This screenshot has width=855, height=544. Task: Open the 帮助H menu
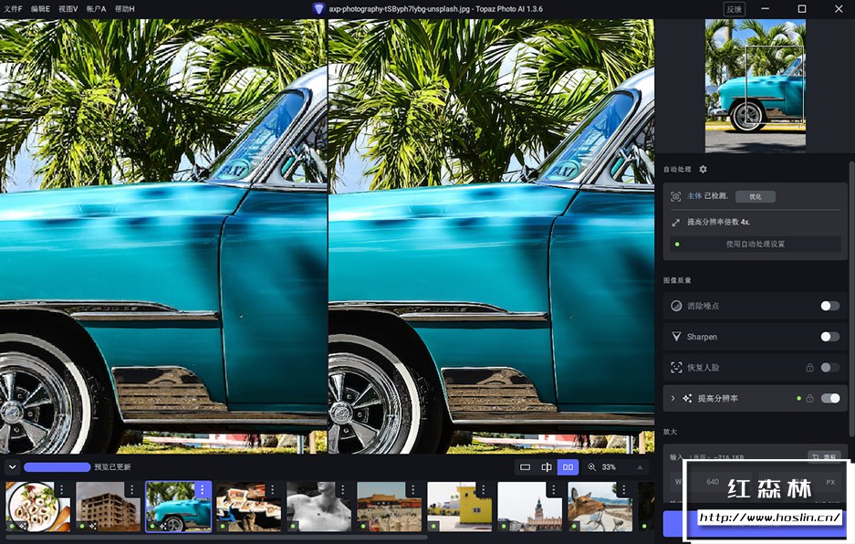tap(124, 9)
